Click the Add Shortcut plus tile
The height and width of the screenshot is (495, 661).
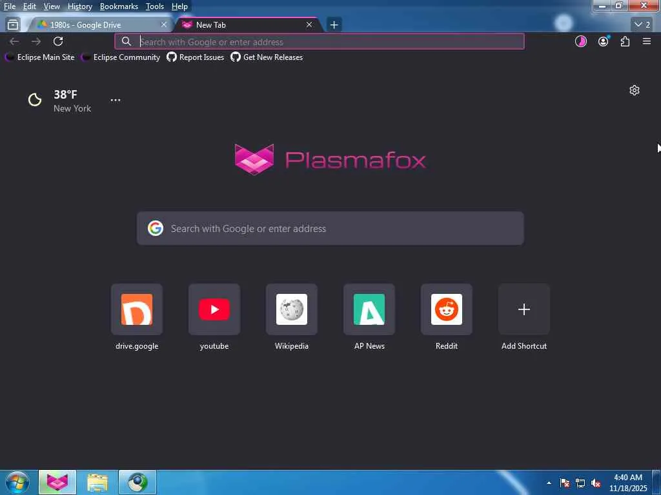click(x=524, y=309)
